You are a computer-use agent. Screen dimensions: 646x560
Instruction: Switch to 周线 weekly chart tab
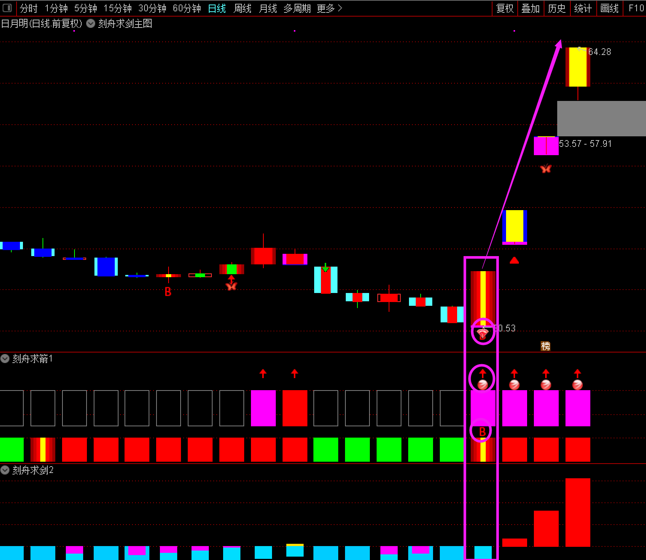242,8
